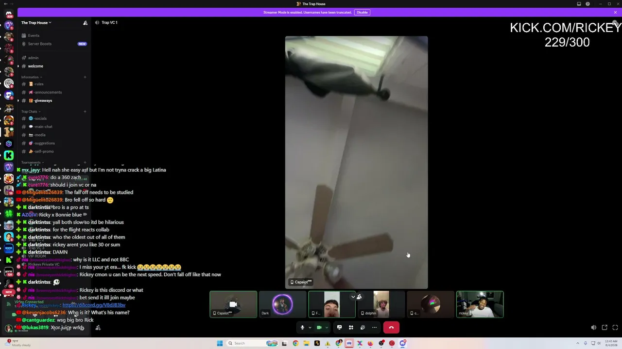
Task: Open camera options arrow
Action: (x=326, y=328)
